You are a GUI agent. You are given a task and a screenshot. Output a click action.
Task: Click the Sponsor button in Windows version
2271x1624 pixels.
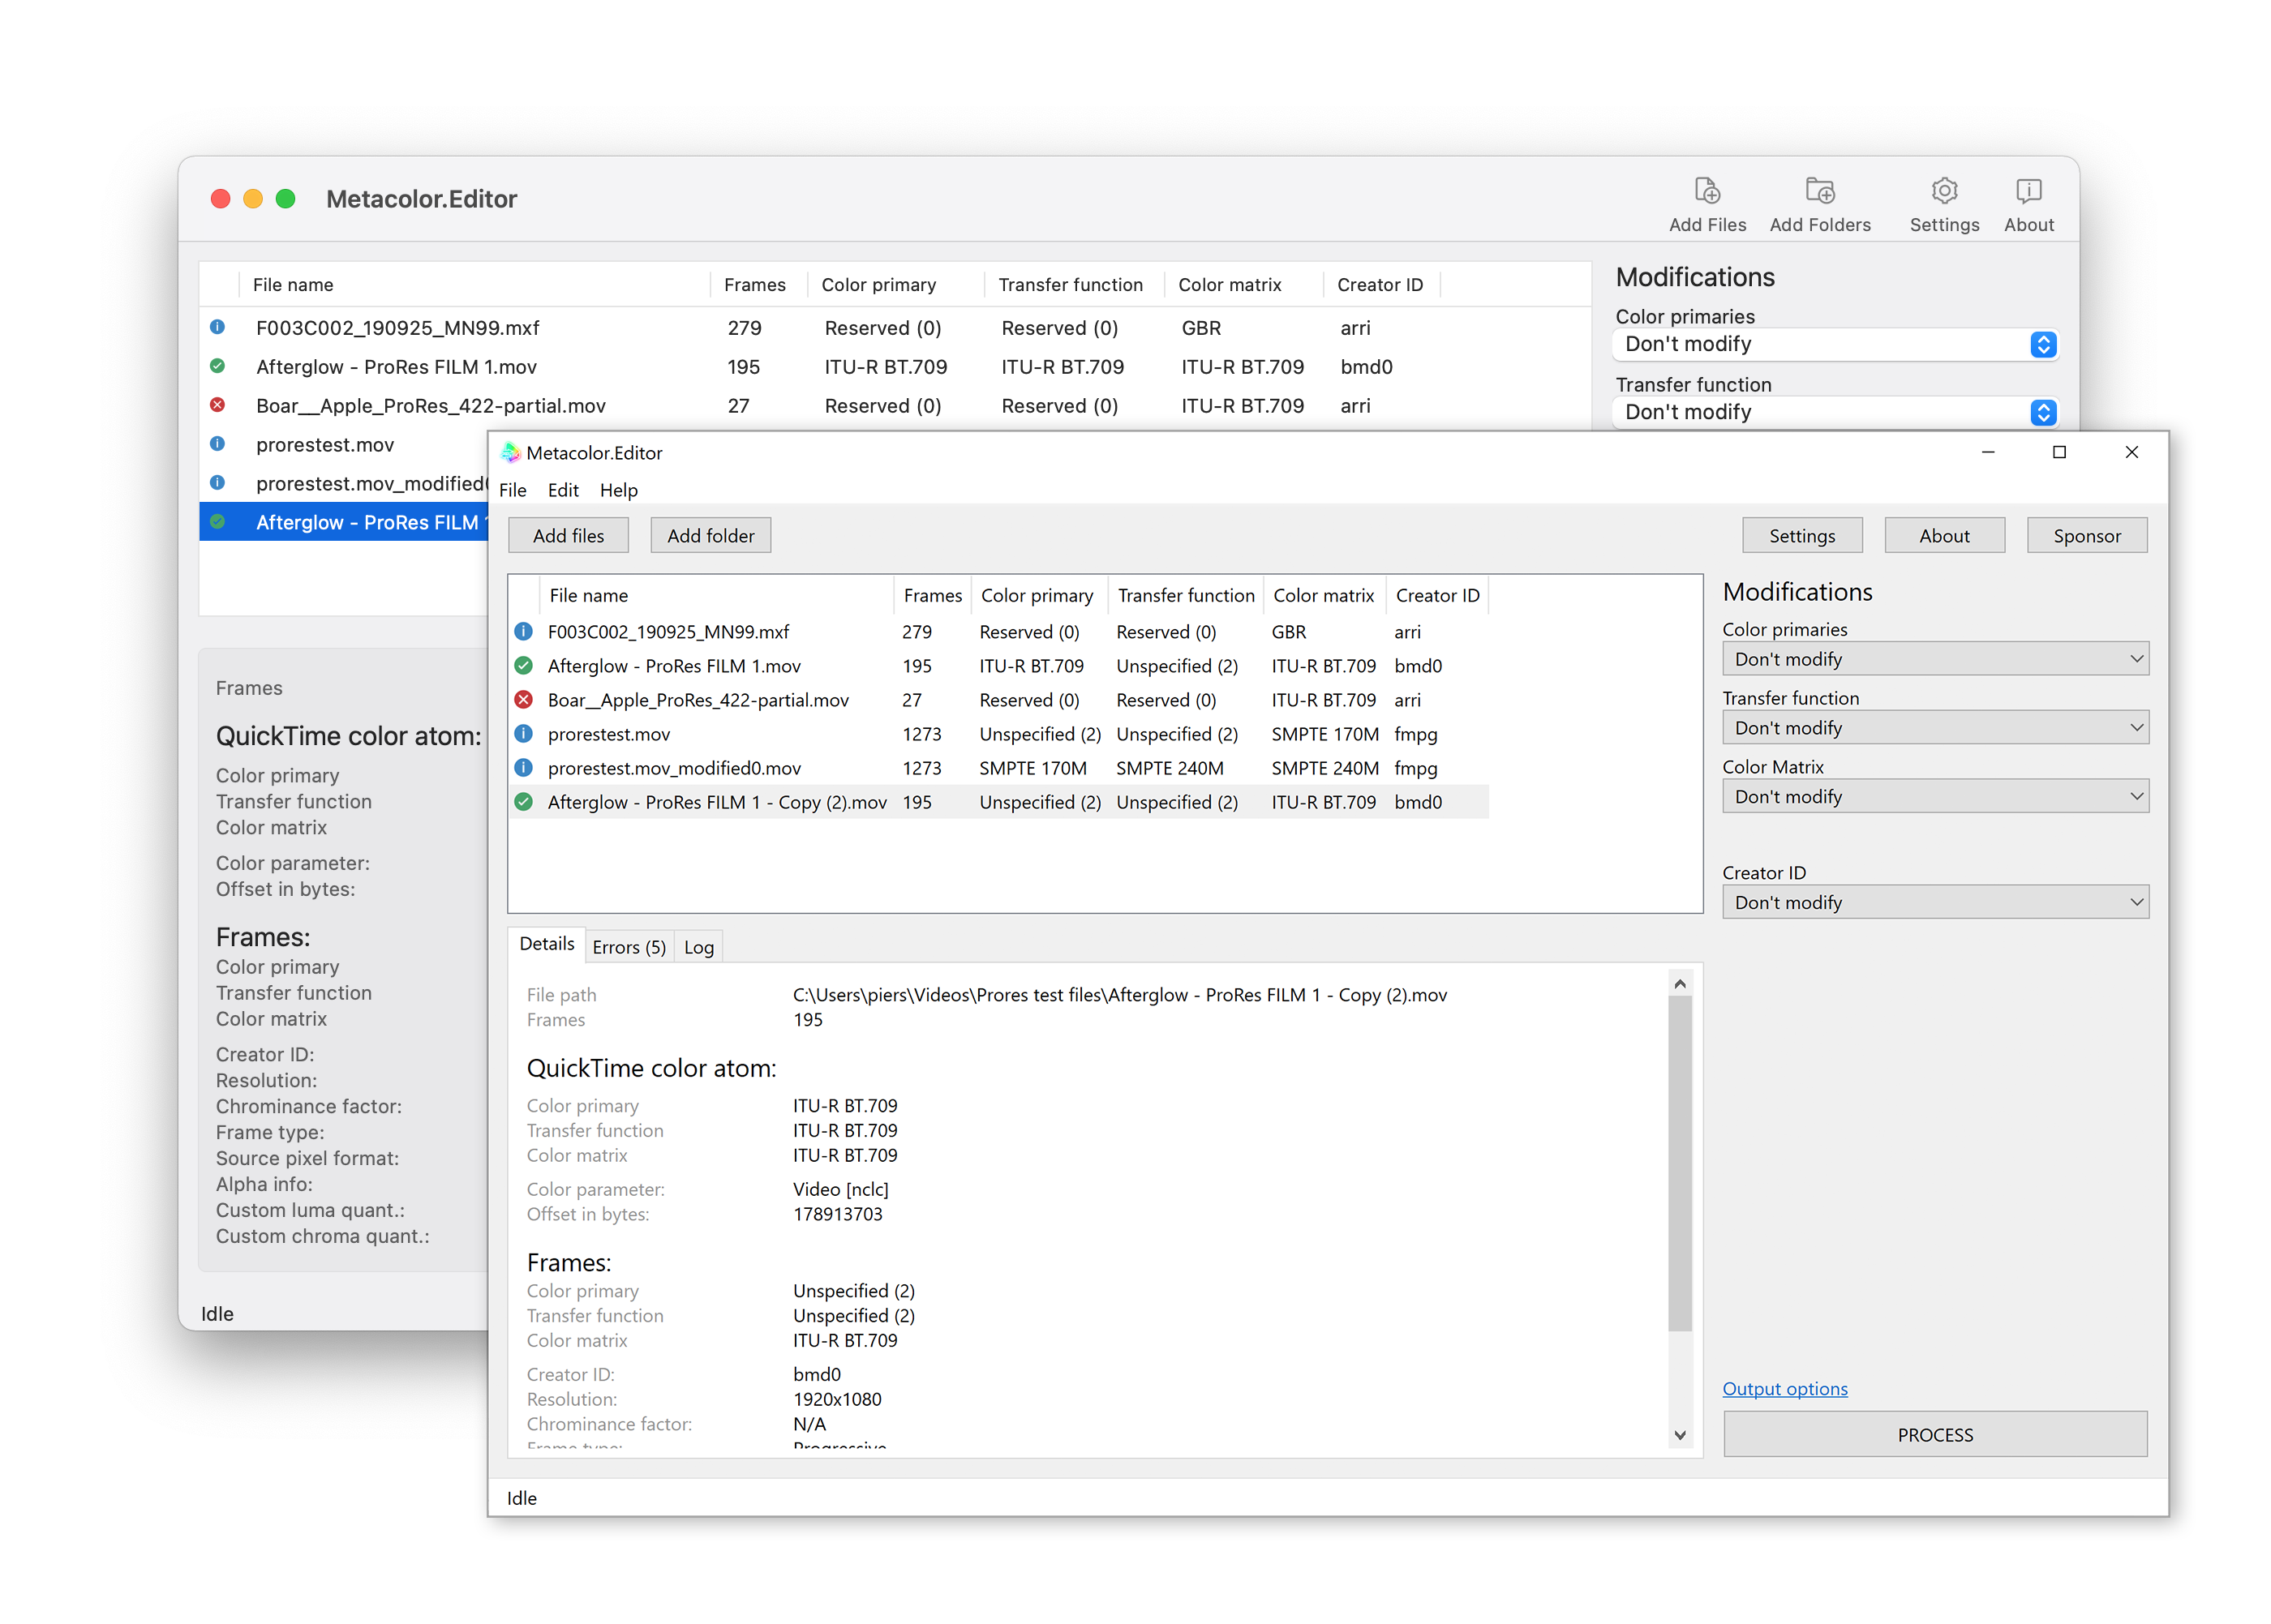point(2090,536)
